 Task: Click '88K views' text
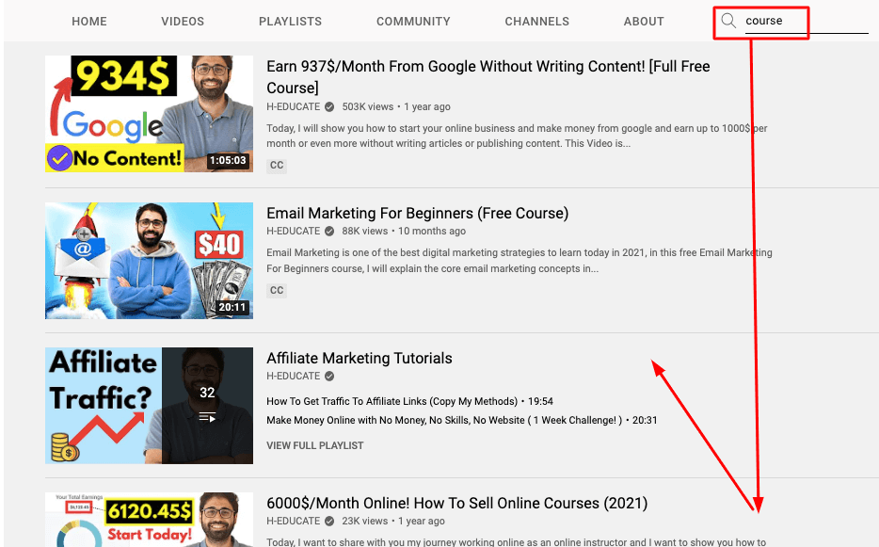coord(365,232)
